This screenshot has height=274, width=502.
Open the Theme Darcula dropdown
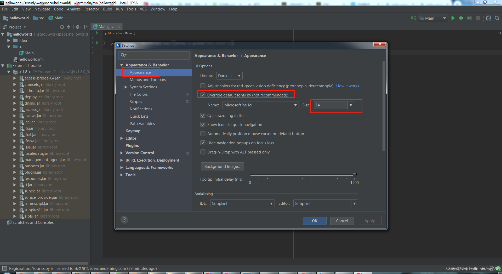pos(229,76)
